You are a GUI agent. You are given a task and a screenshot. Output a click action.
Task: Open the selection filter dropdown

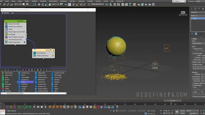tap(18, 4)
